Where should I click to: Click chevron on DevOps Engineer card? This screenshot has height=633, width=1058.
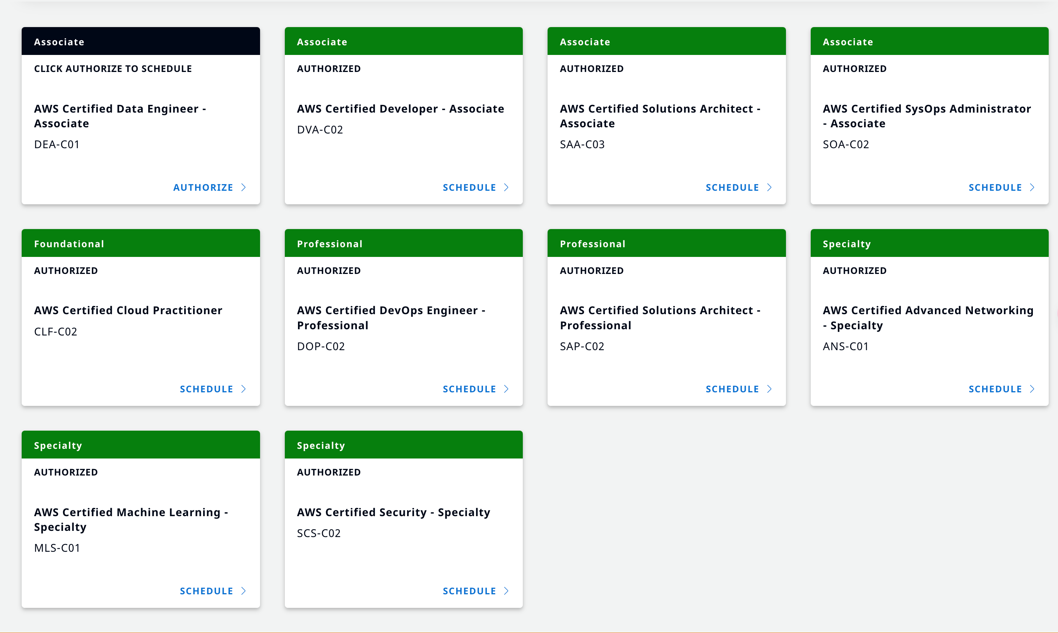click(x=507, y=389)
